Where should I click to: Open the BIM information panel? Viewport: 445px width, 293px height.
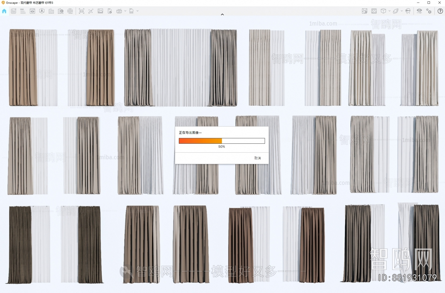tap(23, 11)
